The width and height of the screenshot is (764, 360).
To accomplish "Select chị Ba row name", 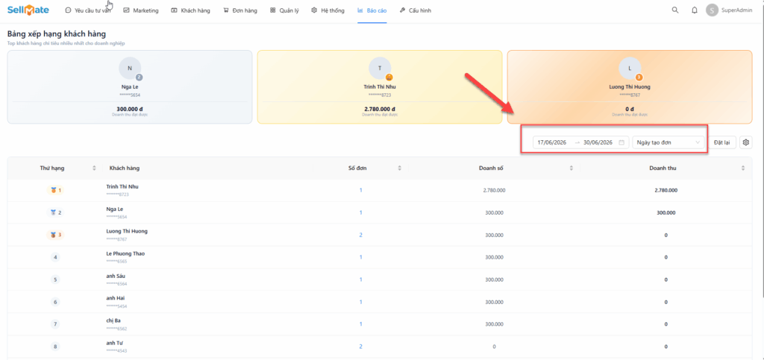I will (x=113, y=320).
